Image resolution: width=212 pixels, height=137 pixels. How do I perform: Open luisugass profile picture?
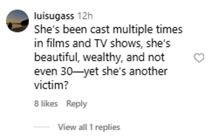[x=18, y=21]
